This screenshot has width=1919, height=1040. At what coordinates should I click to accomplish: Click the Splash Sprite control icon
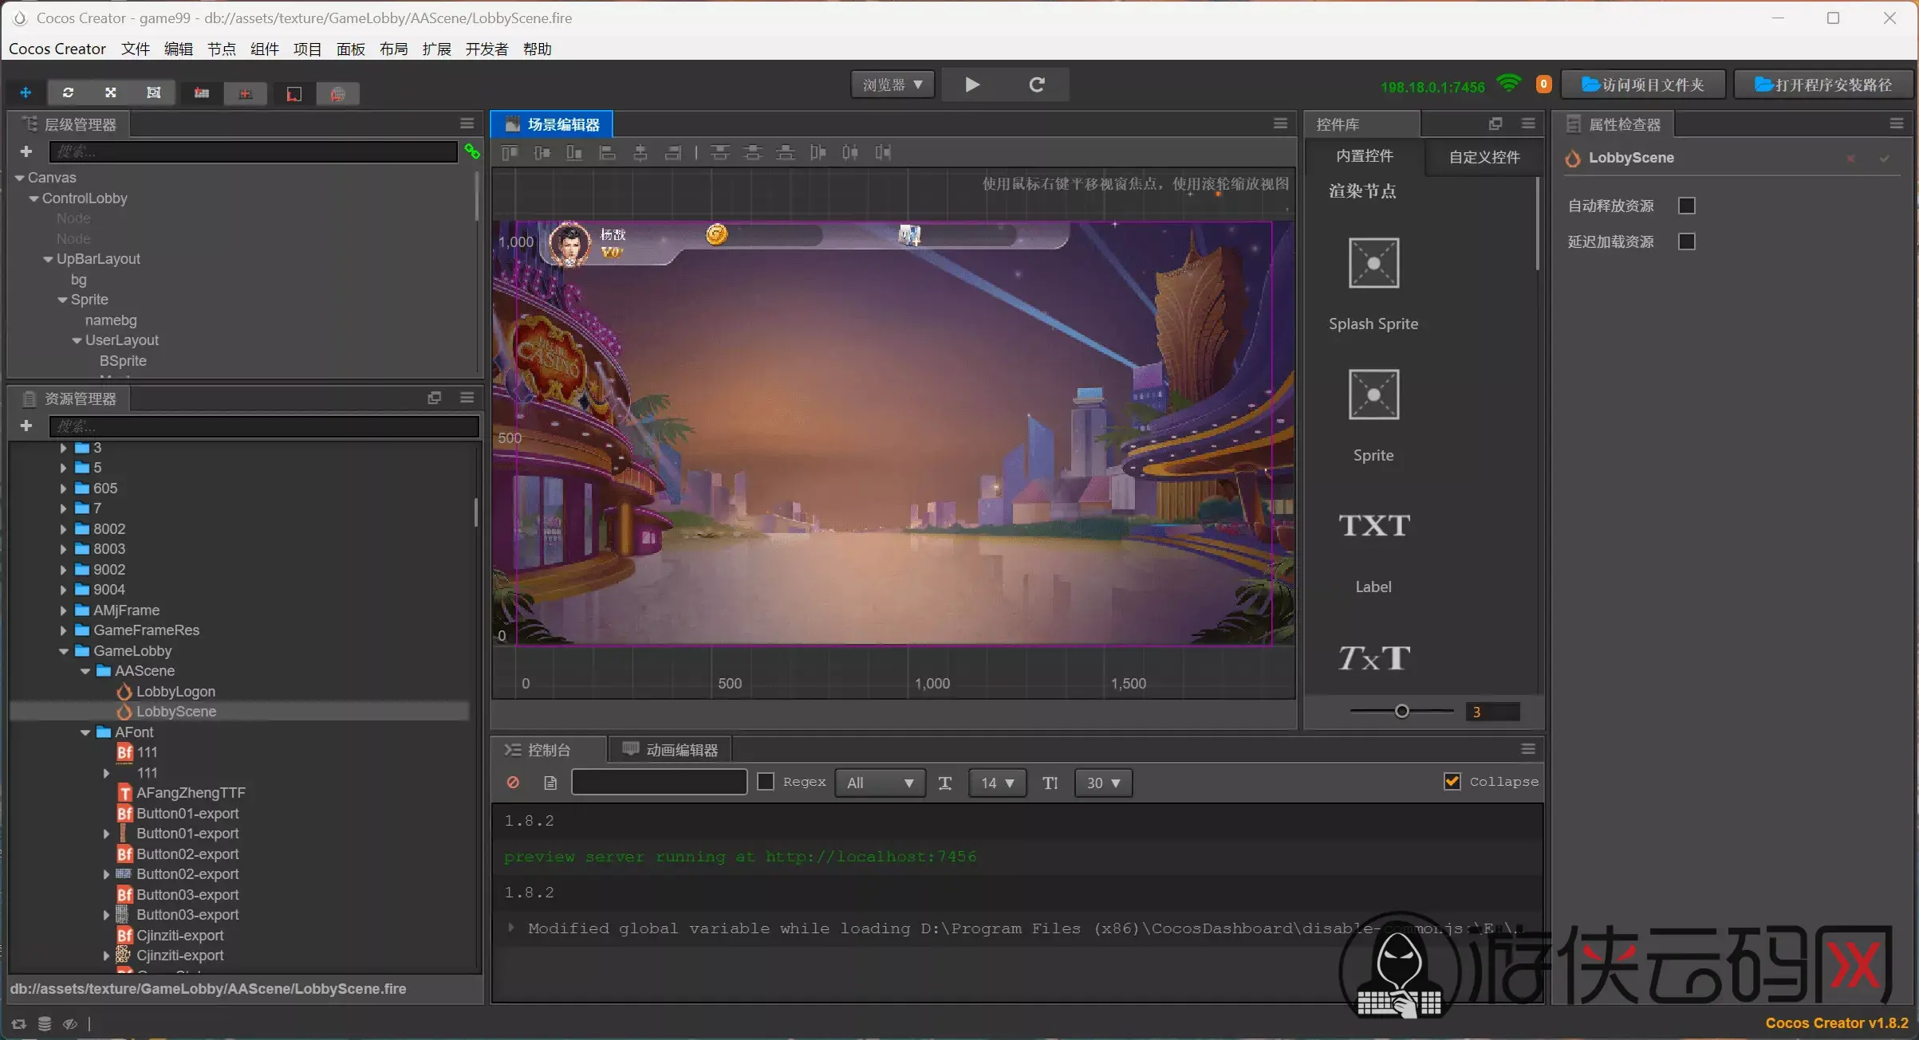tap(1373, 263)
